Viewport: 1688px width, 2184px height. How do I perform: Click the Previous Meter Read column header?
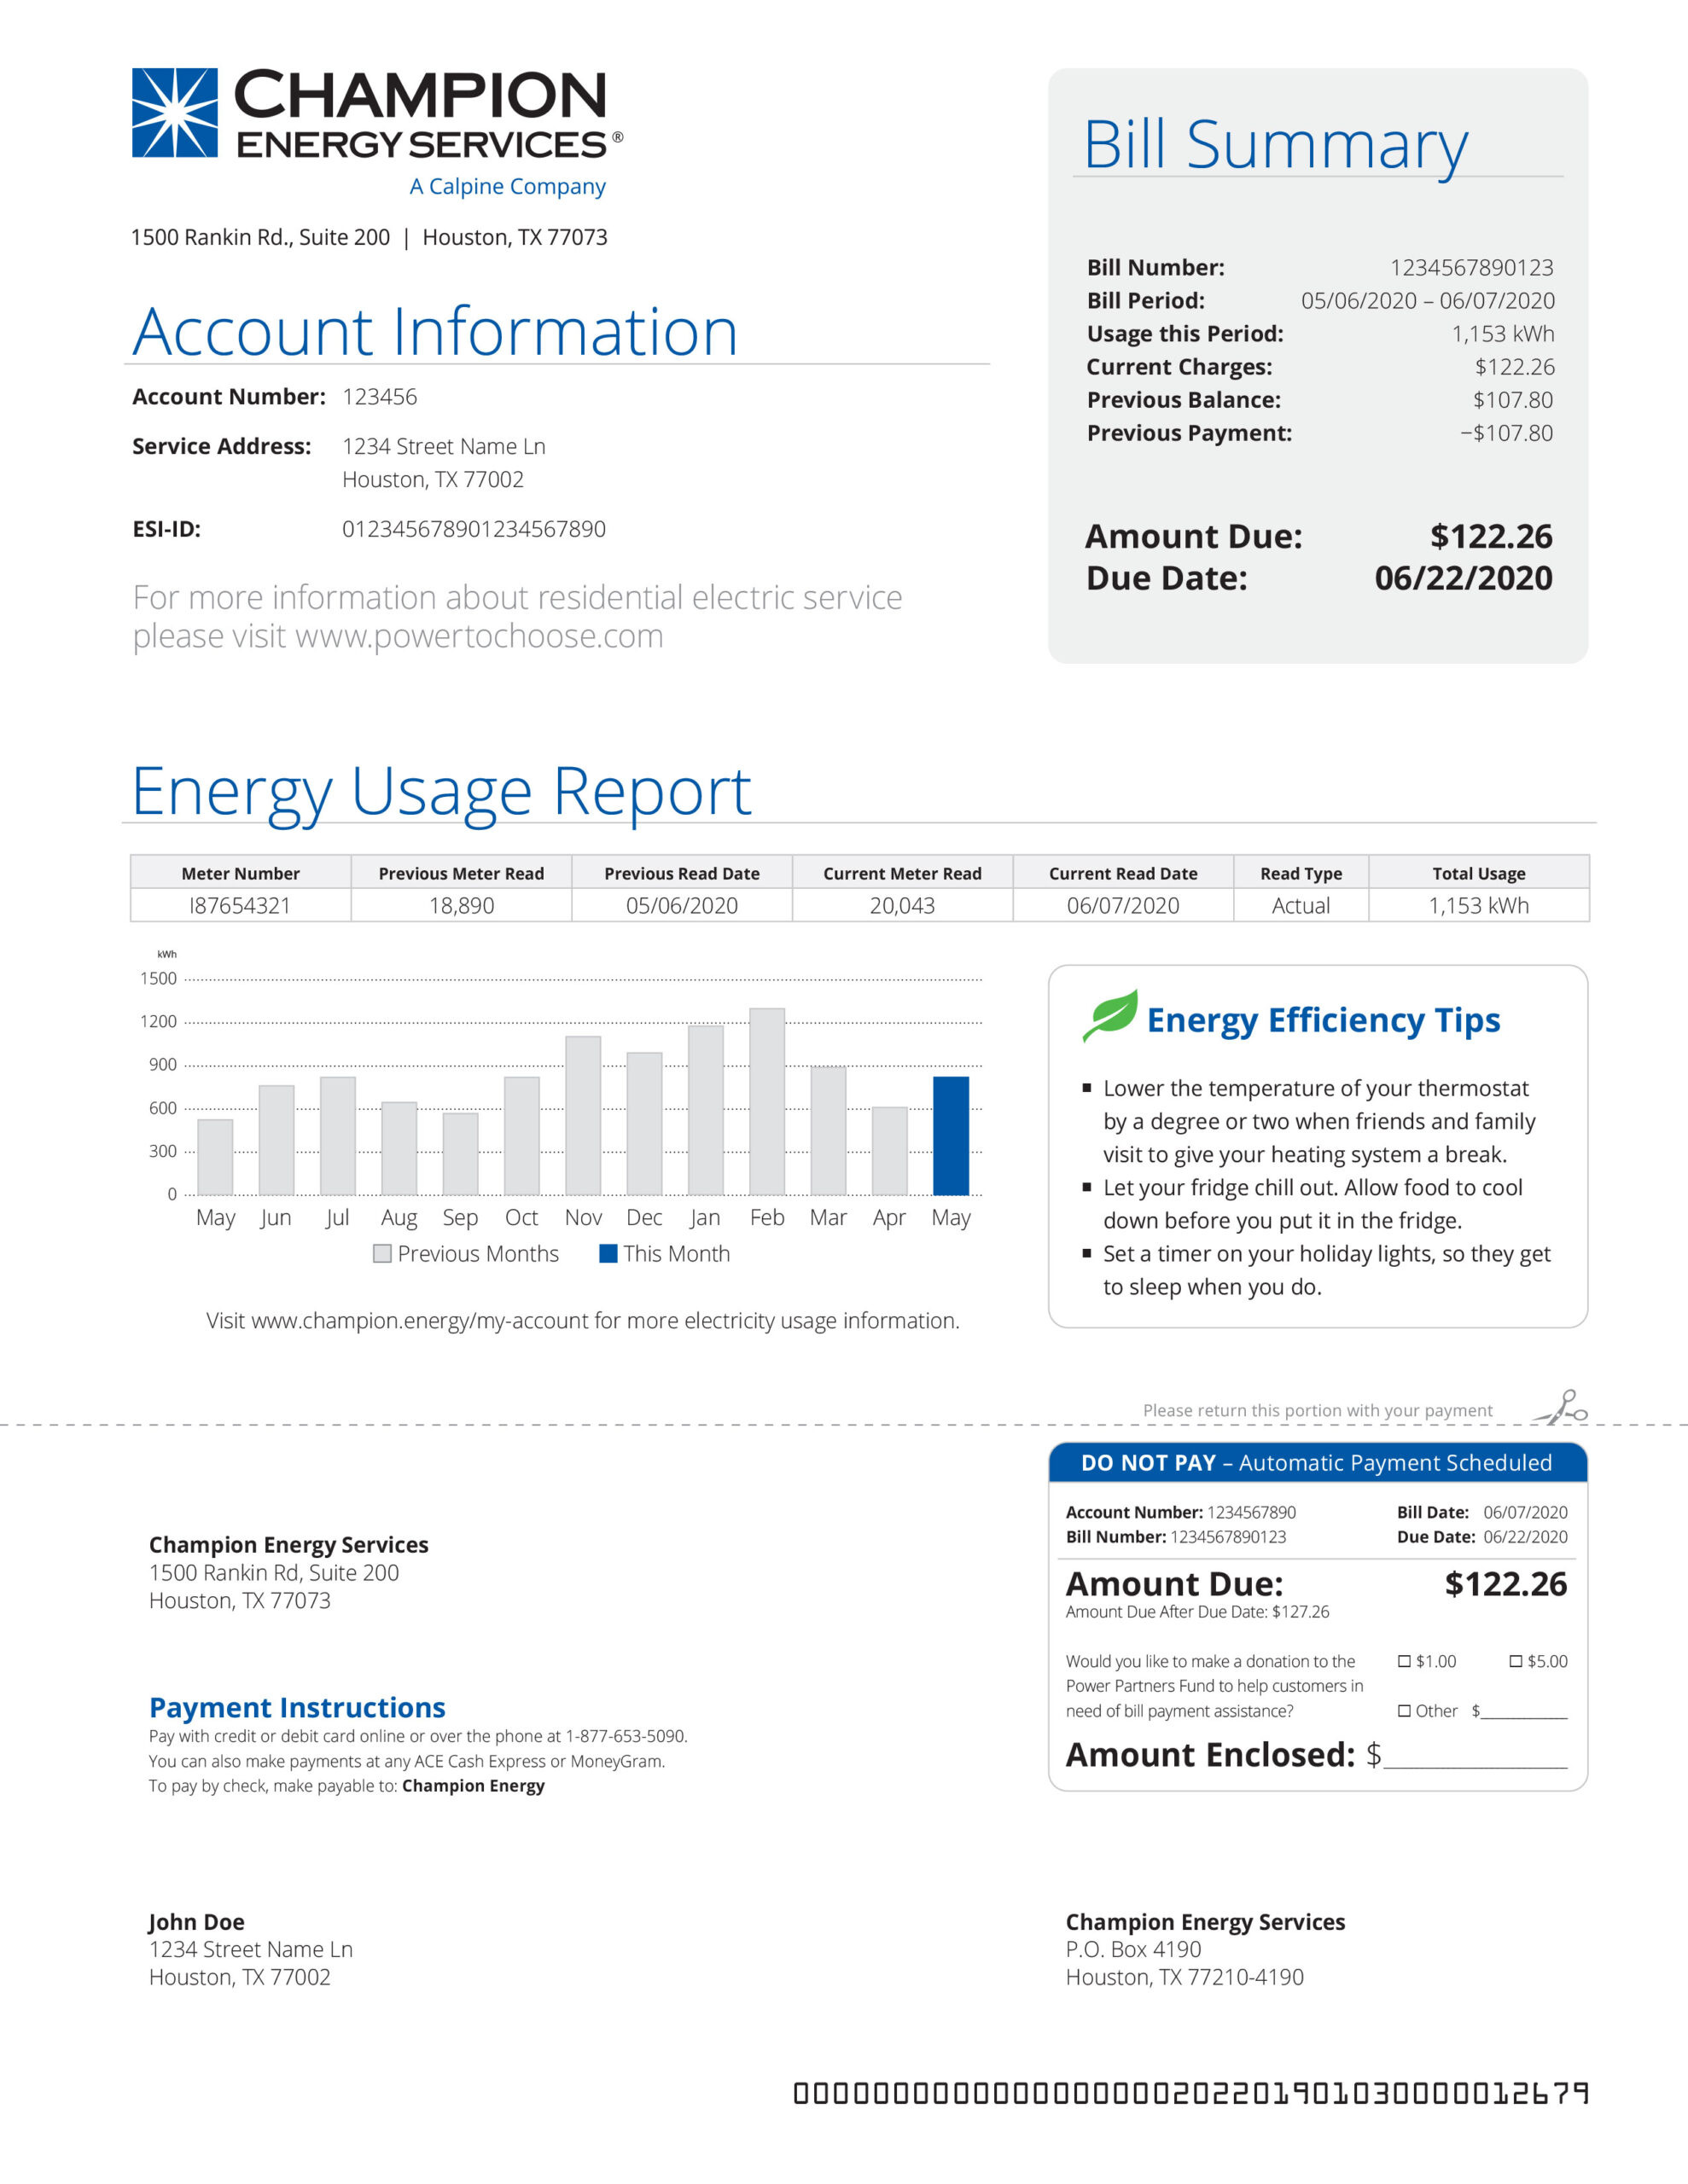462,873
